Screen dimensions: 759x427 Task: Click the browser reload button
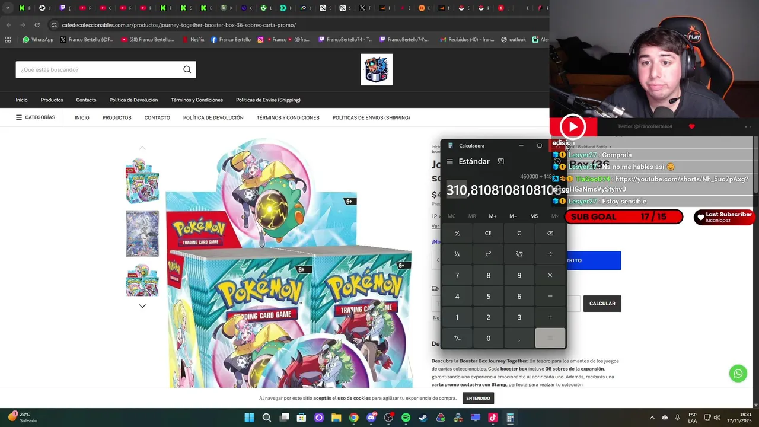(x=37, y=25)
